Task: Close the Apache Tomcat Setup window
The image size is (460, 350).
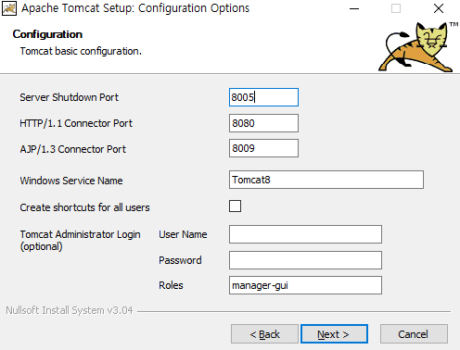Action: (x=439, y=8)
